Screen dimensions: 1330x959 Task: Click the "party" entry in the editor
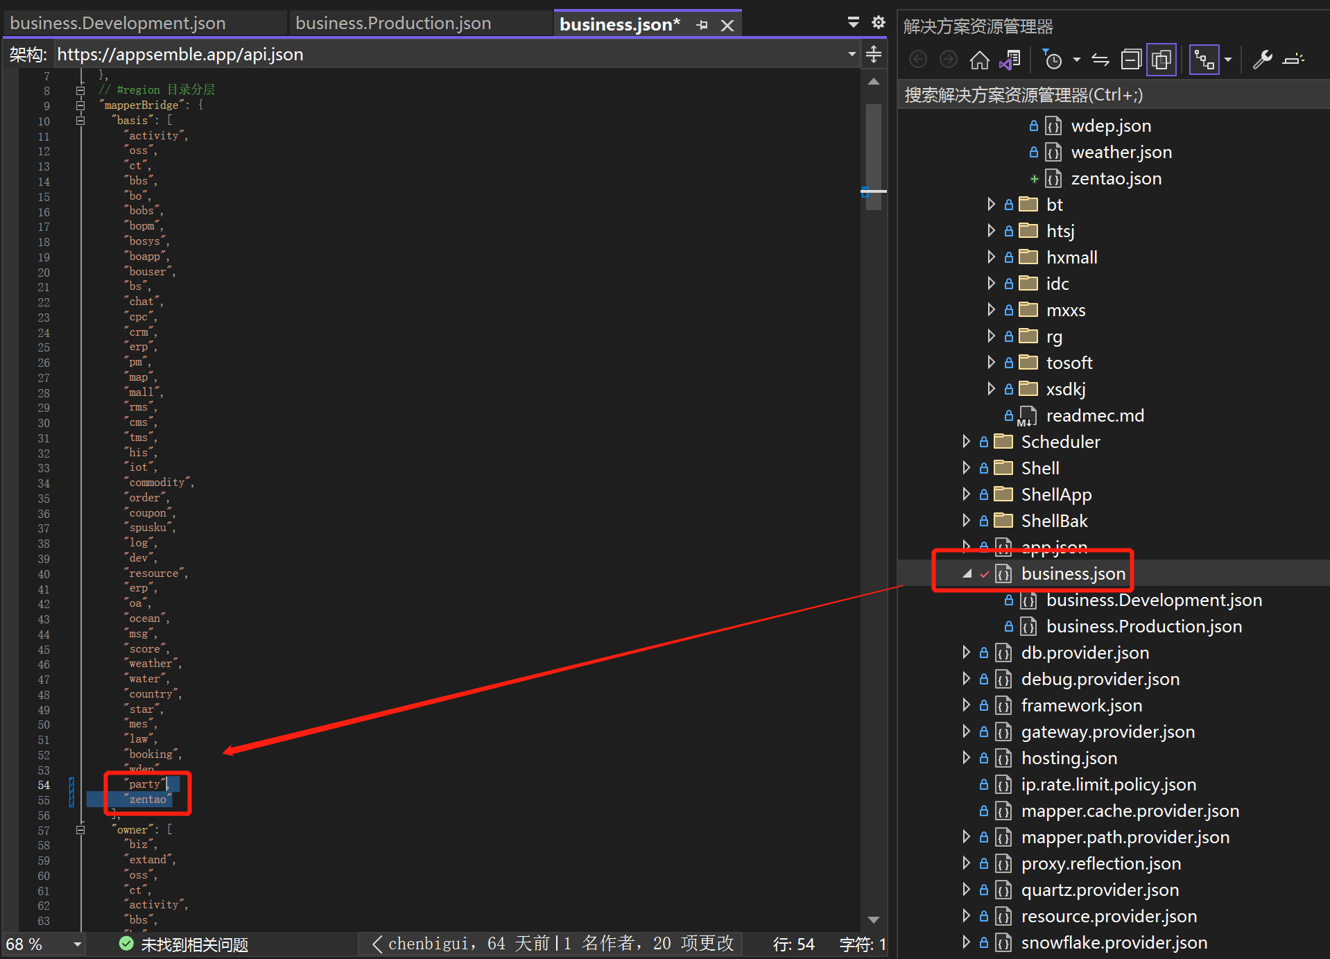[x=145, y=784]
